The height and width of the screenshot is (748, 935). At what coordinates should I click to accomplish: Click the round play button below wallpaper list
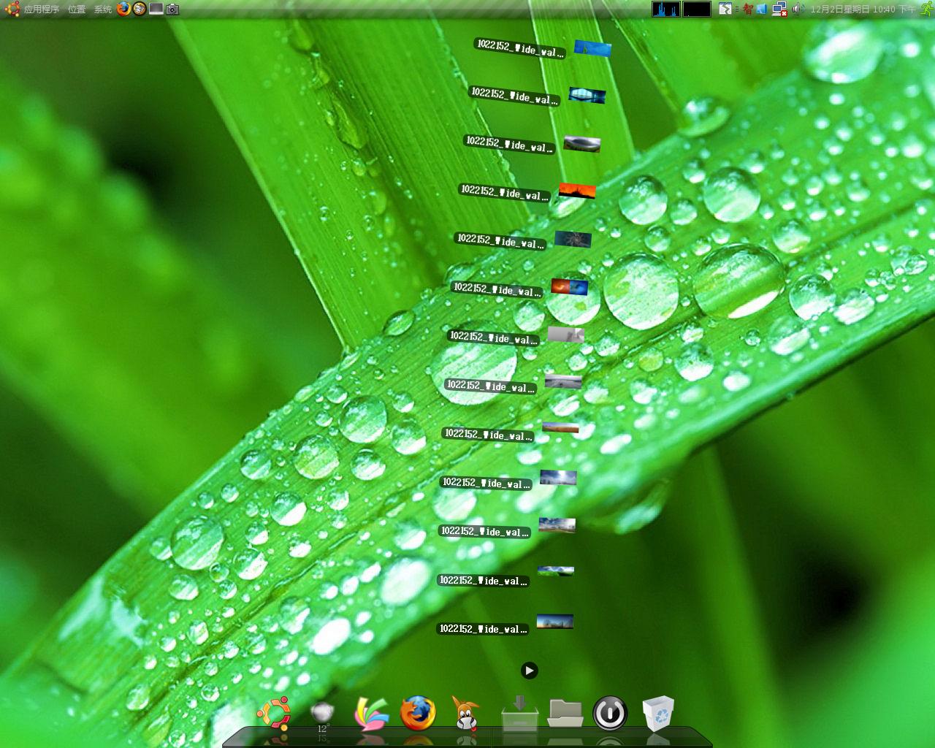pyautogui.click(x=530, y=671)
